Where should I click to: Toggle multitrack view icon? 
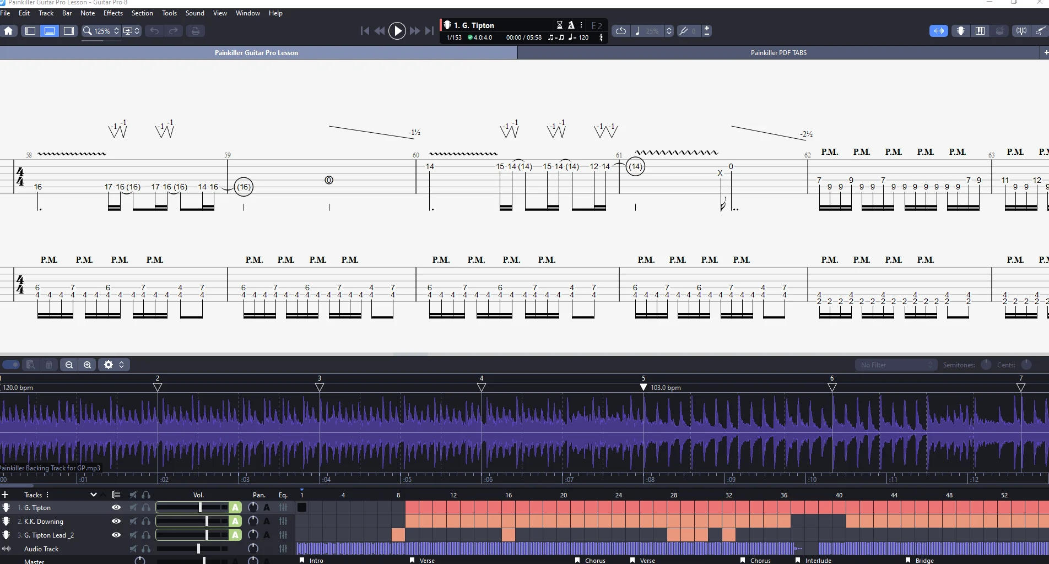(x=116, y=495)
